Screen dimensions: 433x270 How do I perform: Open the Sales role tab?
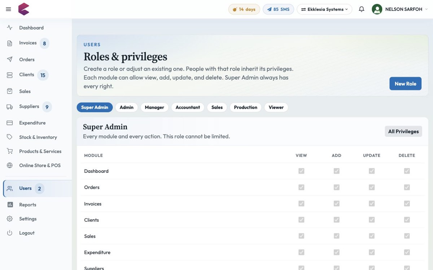click(x=217, y=107)
